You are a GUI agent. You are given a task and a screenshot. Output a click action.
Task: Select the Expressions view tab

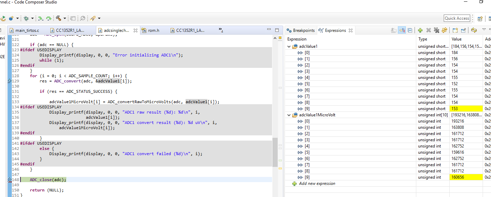coord(335,30)
